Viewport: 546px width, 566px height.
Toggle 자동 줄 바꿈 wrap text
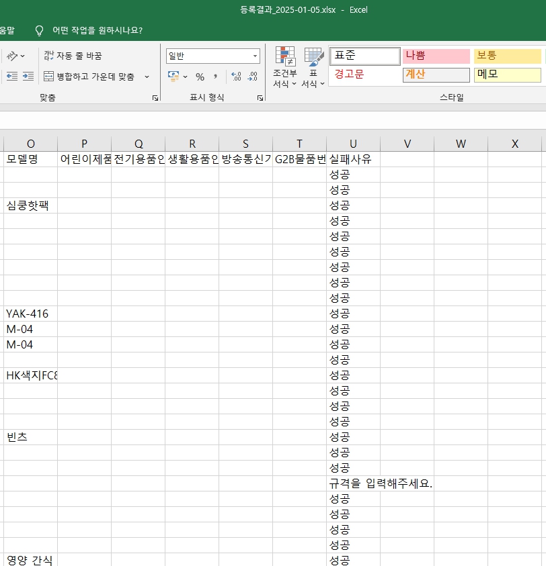(73, 56)
